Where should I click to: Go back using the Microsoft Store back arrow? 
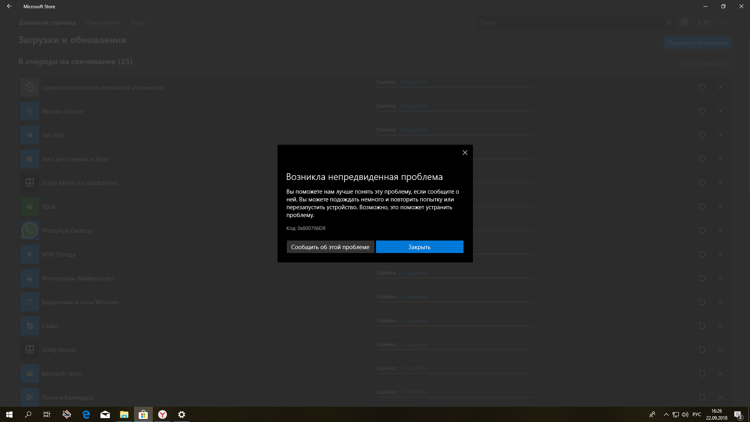coord(9,6)
